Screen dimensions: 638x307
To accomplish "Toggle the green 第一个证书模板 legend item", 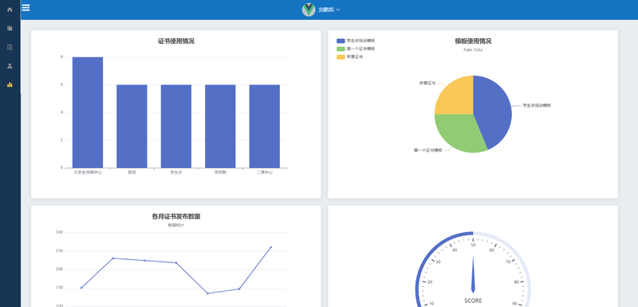I will (356, 49).
